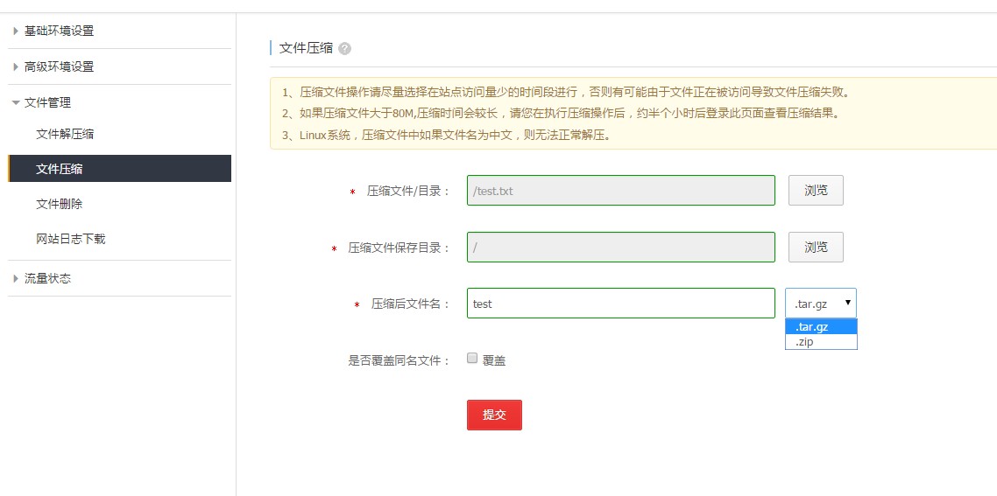
Task: Open the archive format dropdown
Action: click(x=820, y=304)
